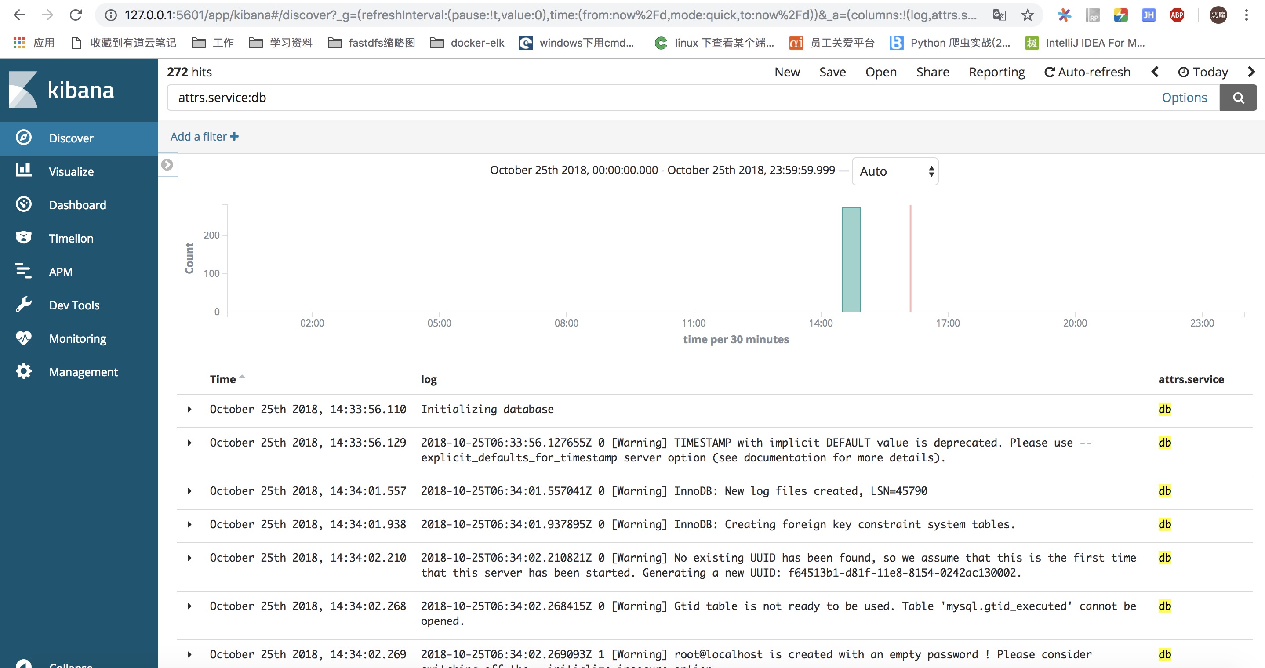
Task: Open the Visualize section icon
Action: tap(23, 171)
